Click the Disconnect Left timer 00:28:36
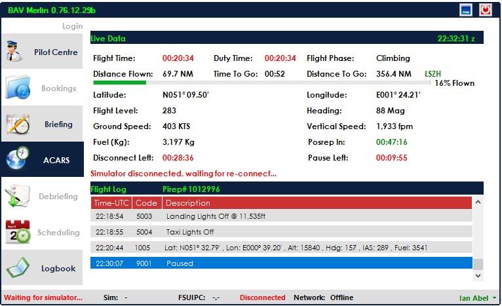This screenshot has width=502, height=306. (178, 158)
